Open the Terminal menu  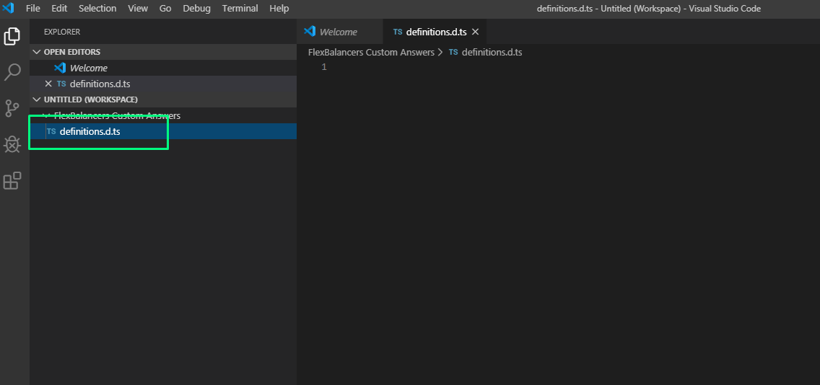(239, 9)
